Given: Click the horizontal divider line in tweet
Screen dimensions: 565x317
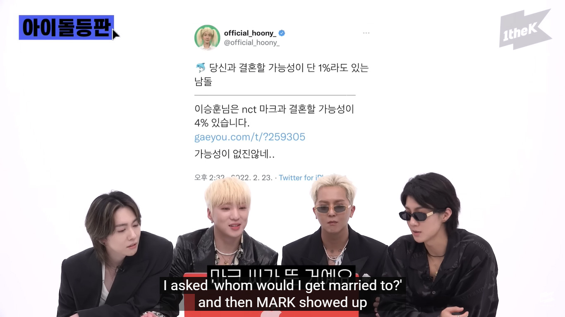Looking at the screenshot, I should tap(275, 95).
